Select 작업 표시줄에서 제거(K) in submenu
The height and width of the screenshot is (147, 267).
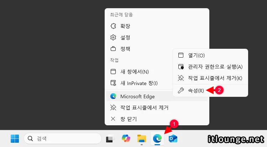point(210,78)
